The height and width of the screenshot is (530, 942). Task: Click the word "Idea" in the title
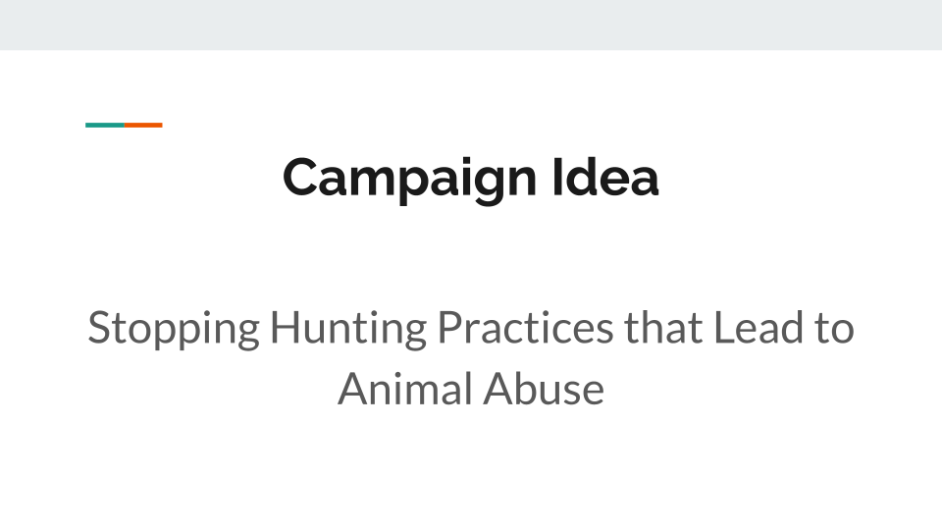click(x=605, y=177)
